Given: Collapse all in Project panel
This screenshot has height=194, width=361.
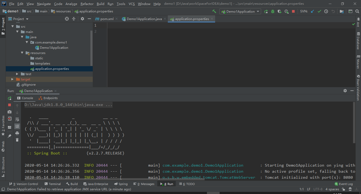Looking at the screenshot, I should click(74, 19).
